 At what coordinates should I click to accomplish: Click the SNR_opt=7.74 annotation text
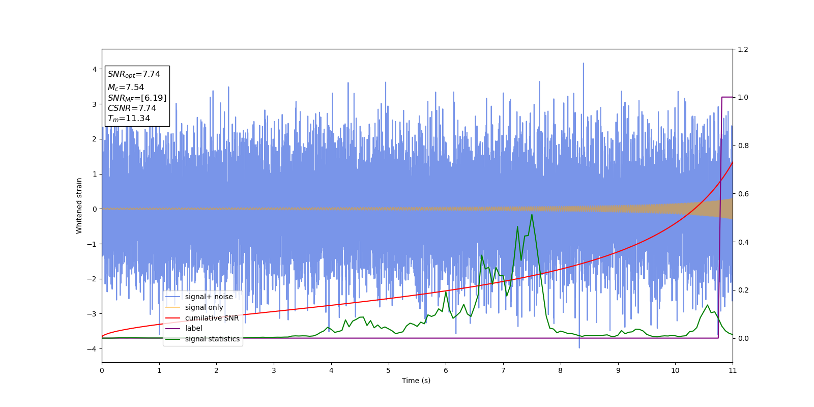tap(134, 74)
